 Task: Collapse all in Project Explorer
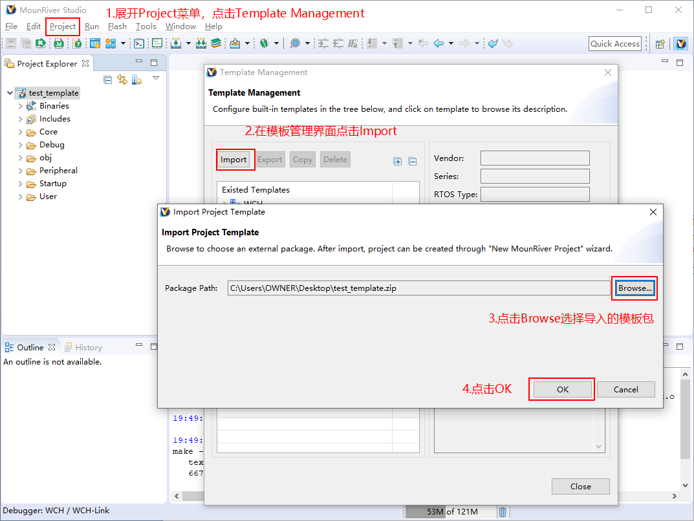(x=107, y=80)
